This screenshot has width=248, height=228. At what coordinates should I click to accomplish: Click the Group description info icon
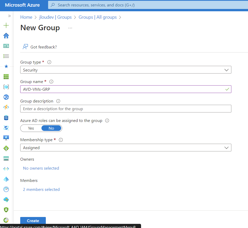click(x=58, y=101)
